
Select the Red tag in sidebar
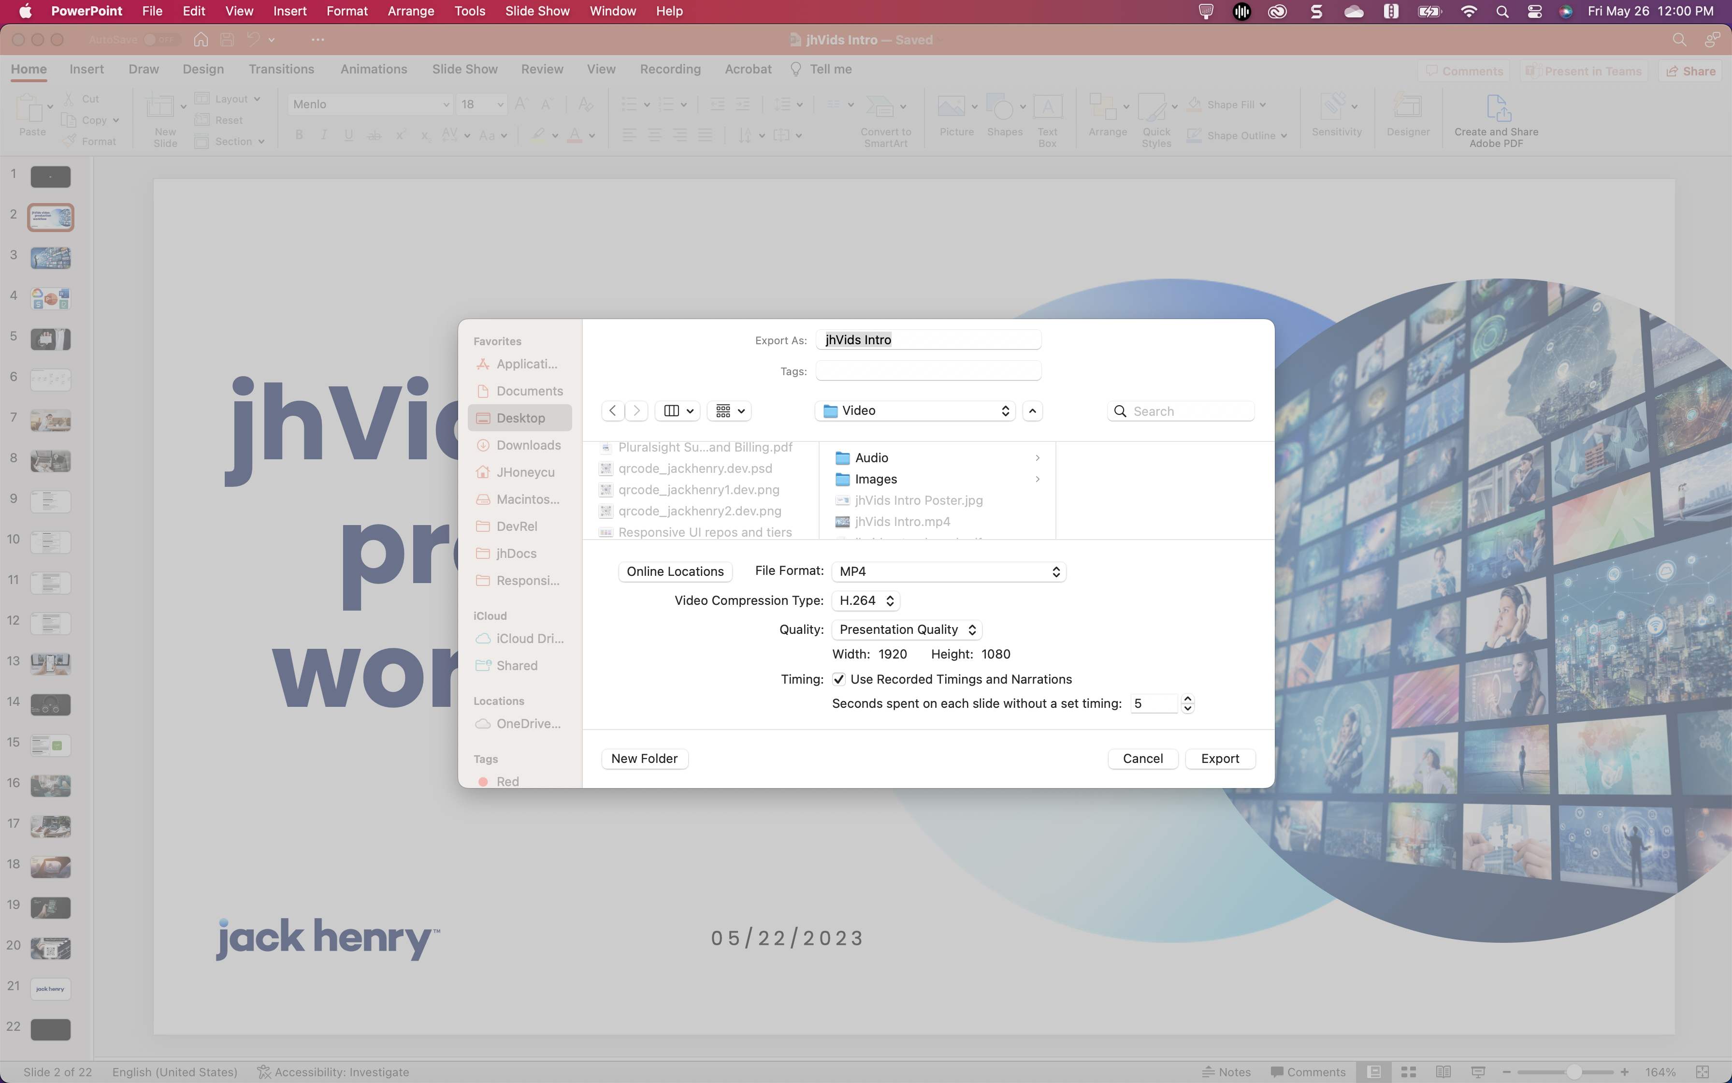[x=507, y=781]
